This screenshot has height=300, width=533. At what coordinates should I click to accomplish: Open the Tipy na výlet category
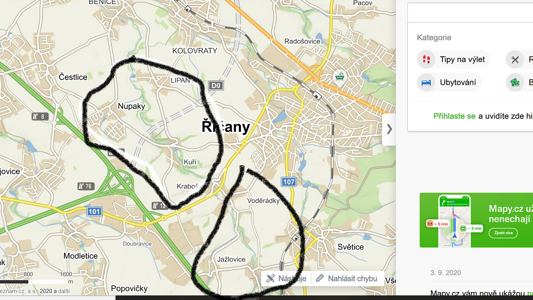point(454,60)
